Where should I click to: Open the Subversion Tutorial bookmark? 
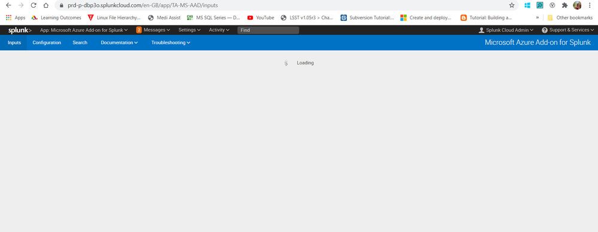pyautogui.click(x=367, y=17)
